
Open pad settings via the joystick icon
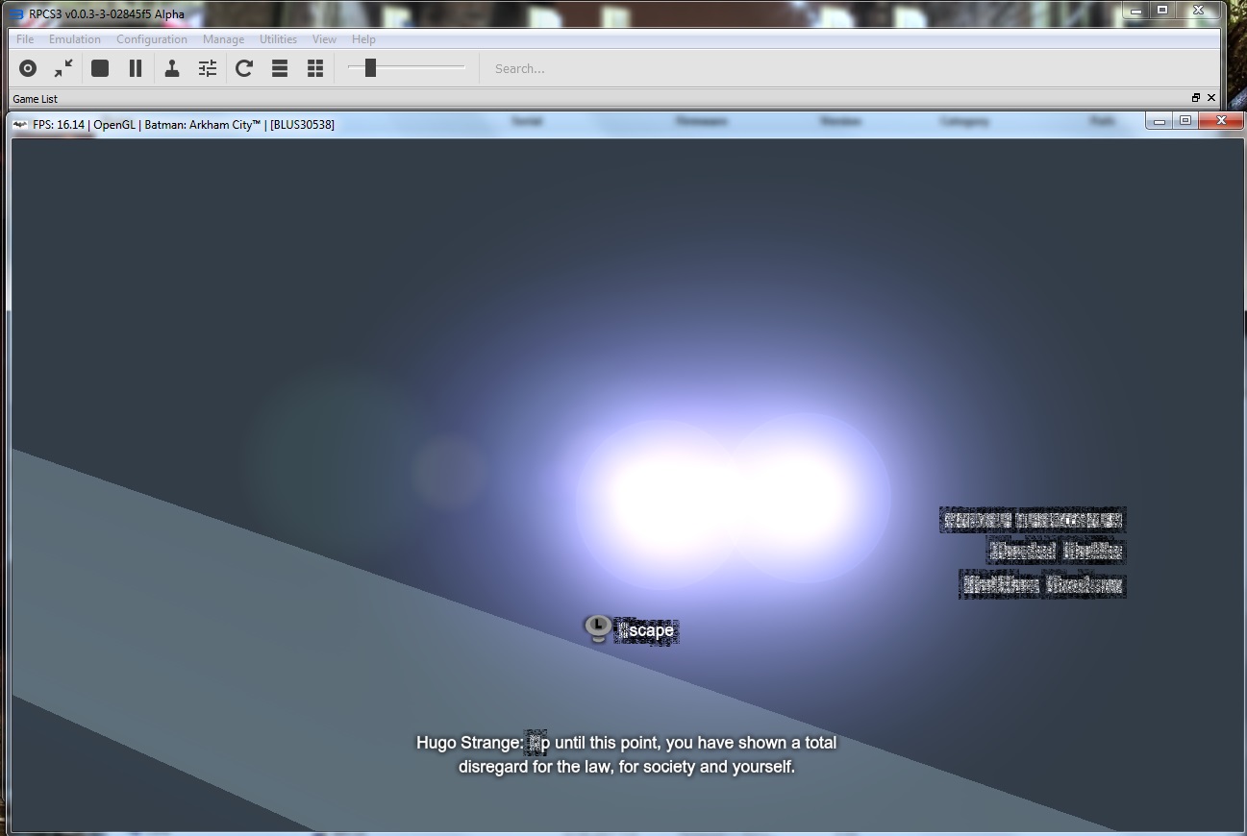point(172,68)
